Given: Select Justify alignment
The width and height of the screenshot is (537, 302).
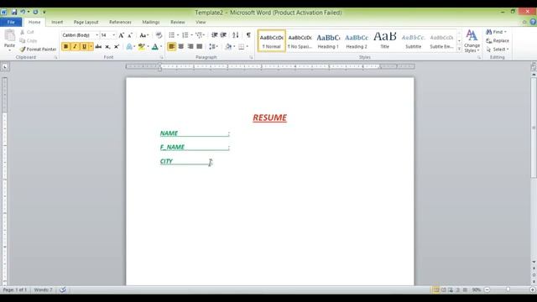Looking at the screenshot, I should tap(200, 47).
